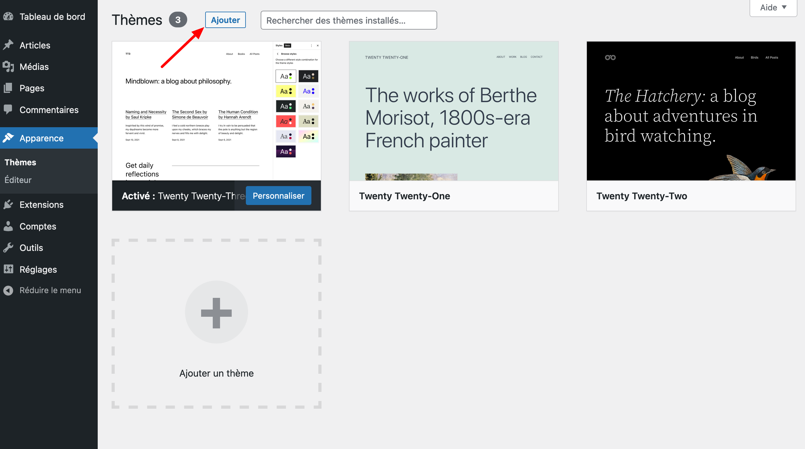Image resolution: width=805 pixels, height=449 pixels.
Task: Open the Éditeur submenu item
Action: pyautogui.click(x=18, y=180)
